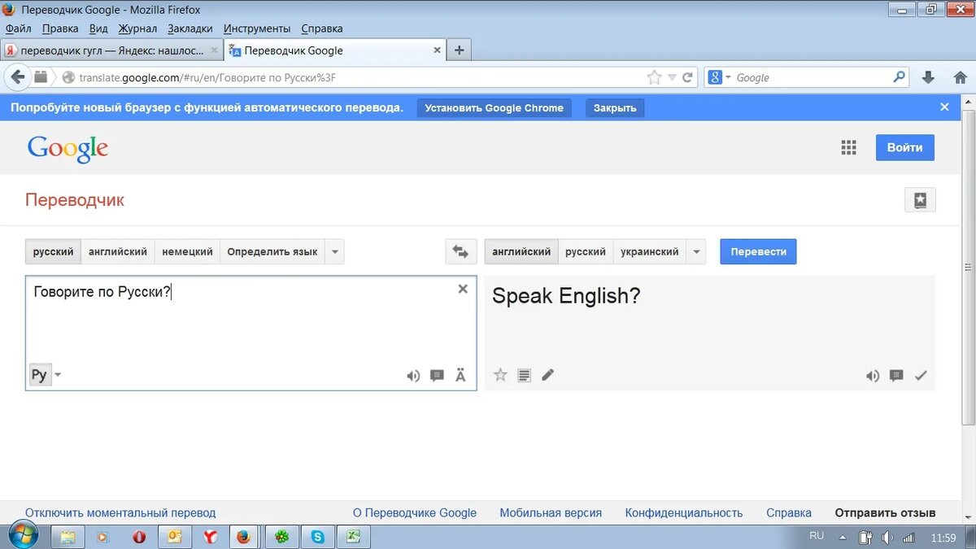Open the search engine selector dropdown
976x549 pixels.
[728, 78]
